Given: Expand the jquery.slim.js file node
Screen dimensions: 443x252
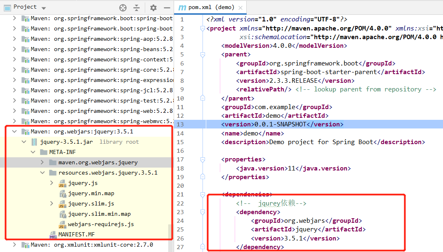Looking at the screenshot, I should click(x=52, y=203).
